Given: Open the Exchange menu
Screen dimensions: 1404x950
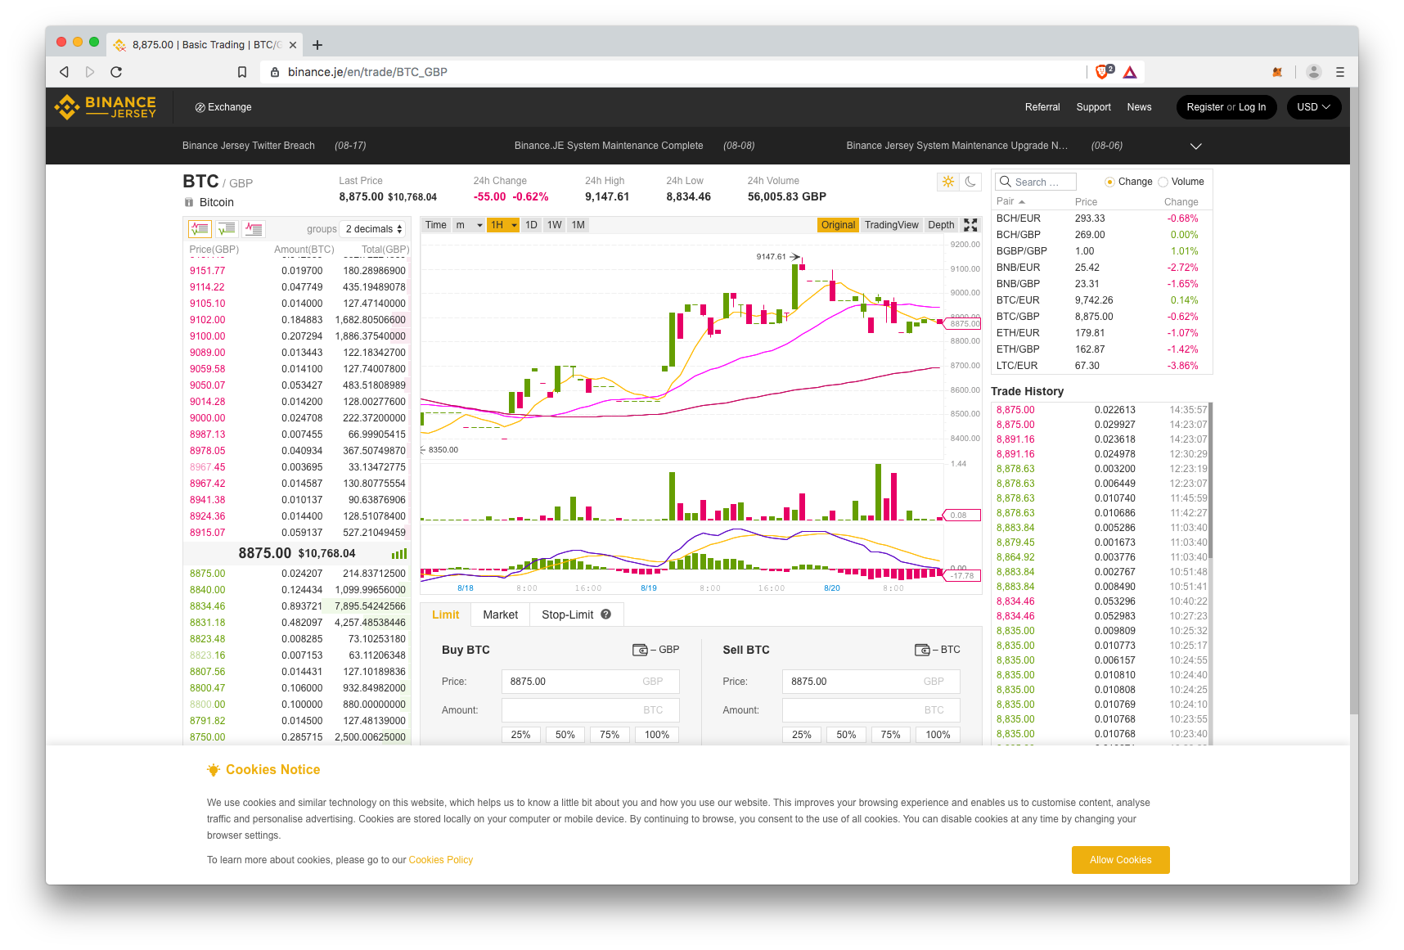Looking at the screenshot, I should [x=223, y=107].
